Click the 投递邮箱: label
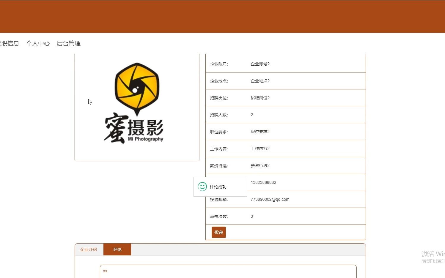Viewport: 445px width, 278px height. pos(219,200)
